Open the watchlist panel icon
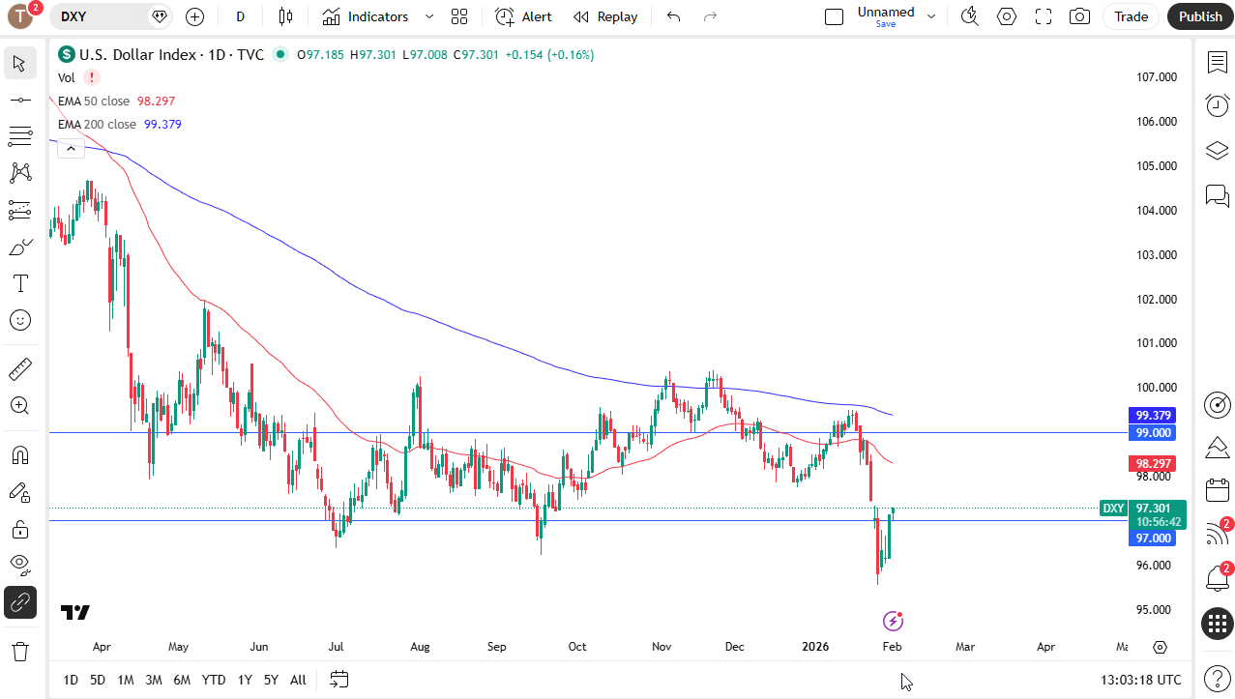 point(1217,63)
